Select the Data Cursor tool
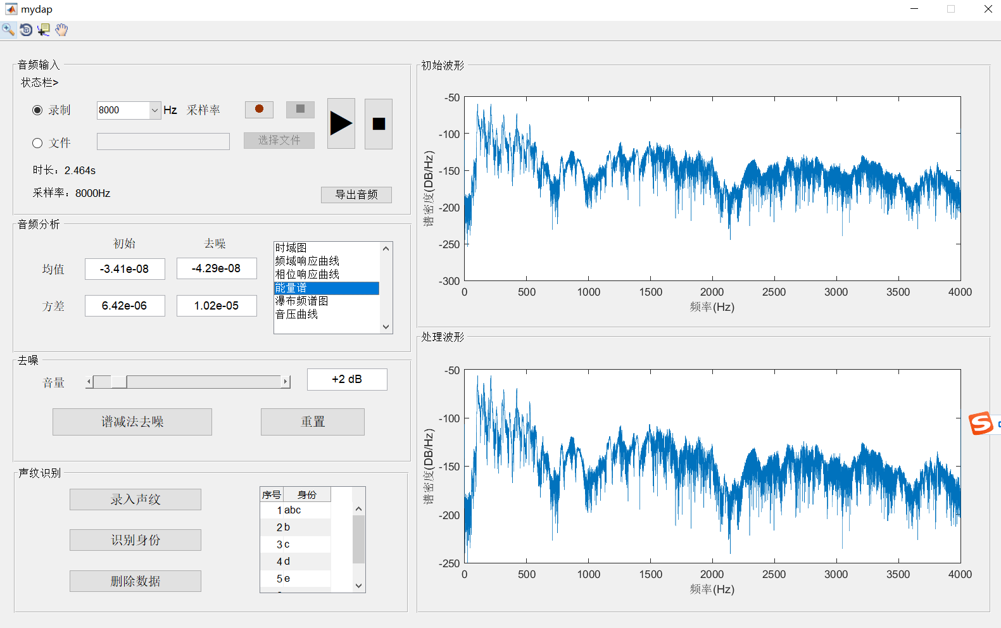Viewport: 1001px width, 628px height. 44,30
